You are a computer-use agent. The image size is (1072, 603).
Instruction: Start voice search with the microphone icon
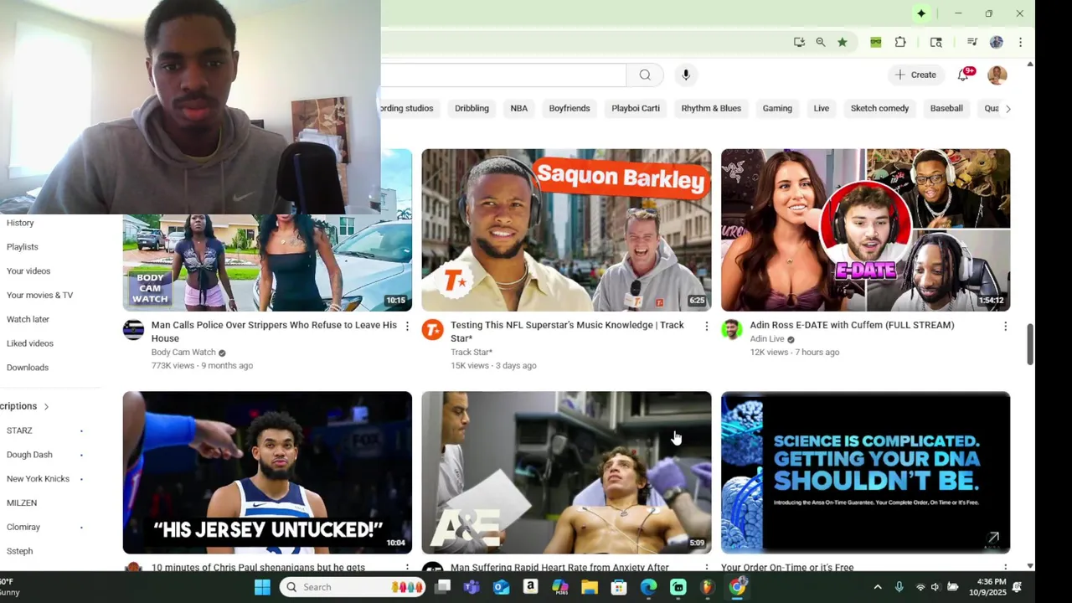(686, 75)
